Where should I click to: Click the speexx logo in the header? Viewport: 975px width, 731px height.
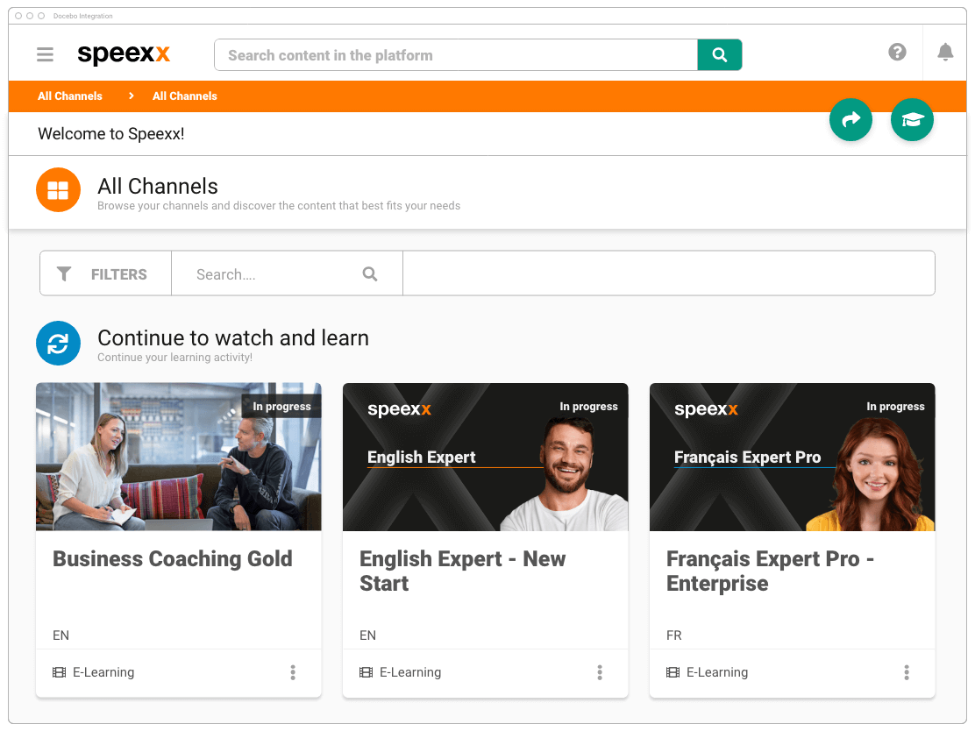coord(124,54)
